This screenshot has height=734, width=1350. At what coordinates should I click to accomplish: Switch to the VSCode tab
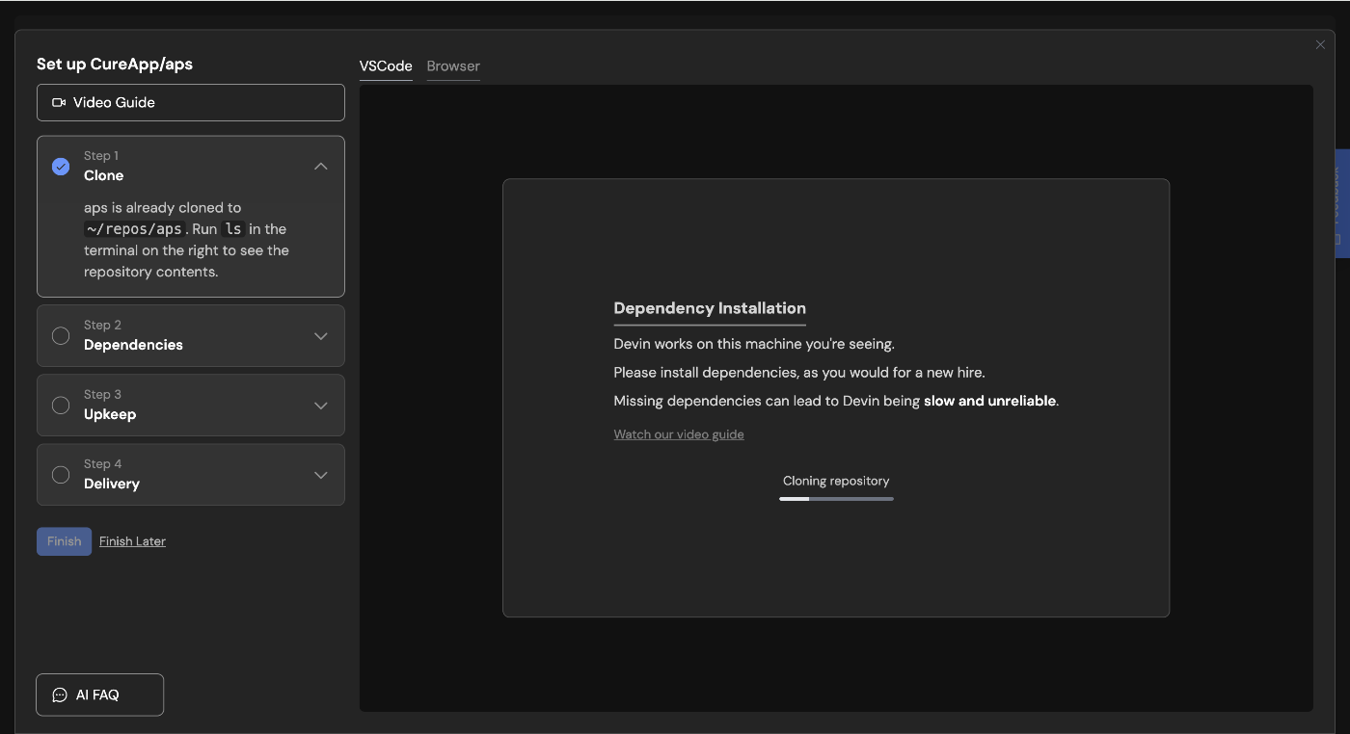pos(386,66)
